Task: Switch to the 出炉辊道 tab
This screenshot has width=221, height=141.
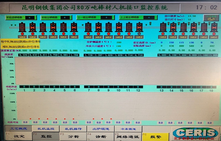Action: click(101, 129)
